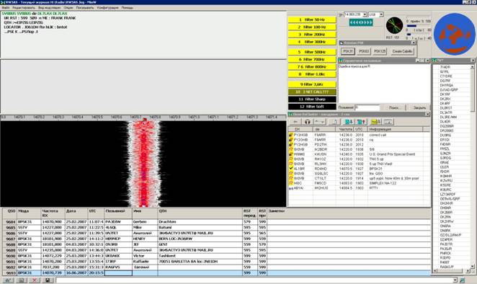477x284 pixels.
Task: Select the DX spot reading 'correct call'
Action: point(359,135)
